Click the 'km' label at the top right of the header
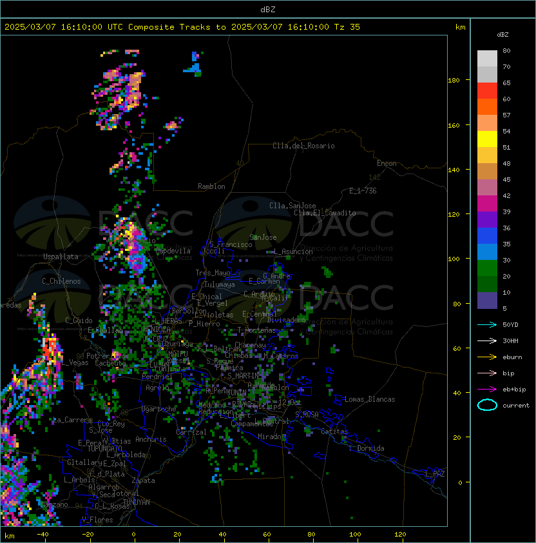 click(460, 27)
